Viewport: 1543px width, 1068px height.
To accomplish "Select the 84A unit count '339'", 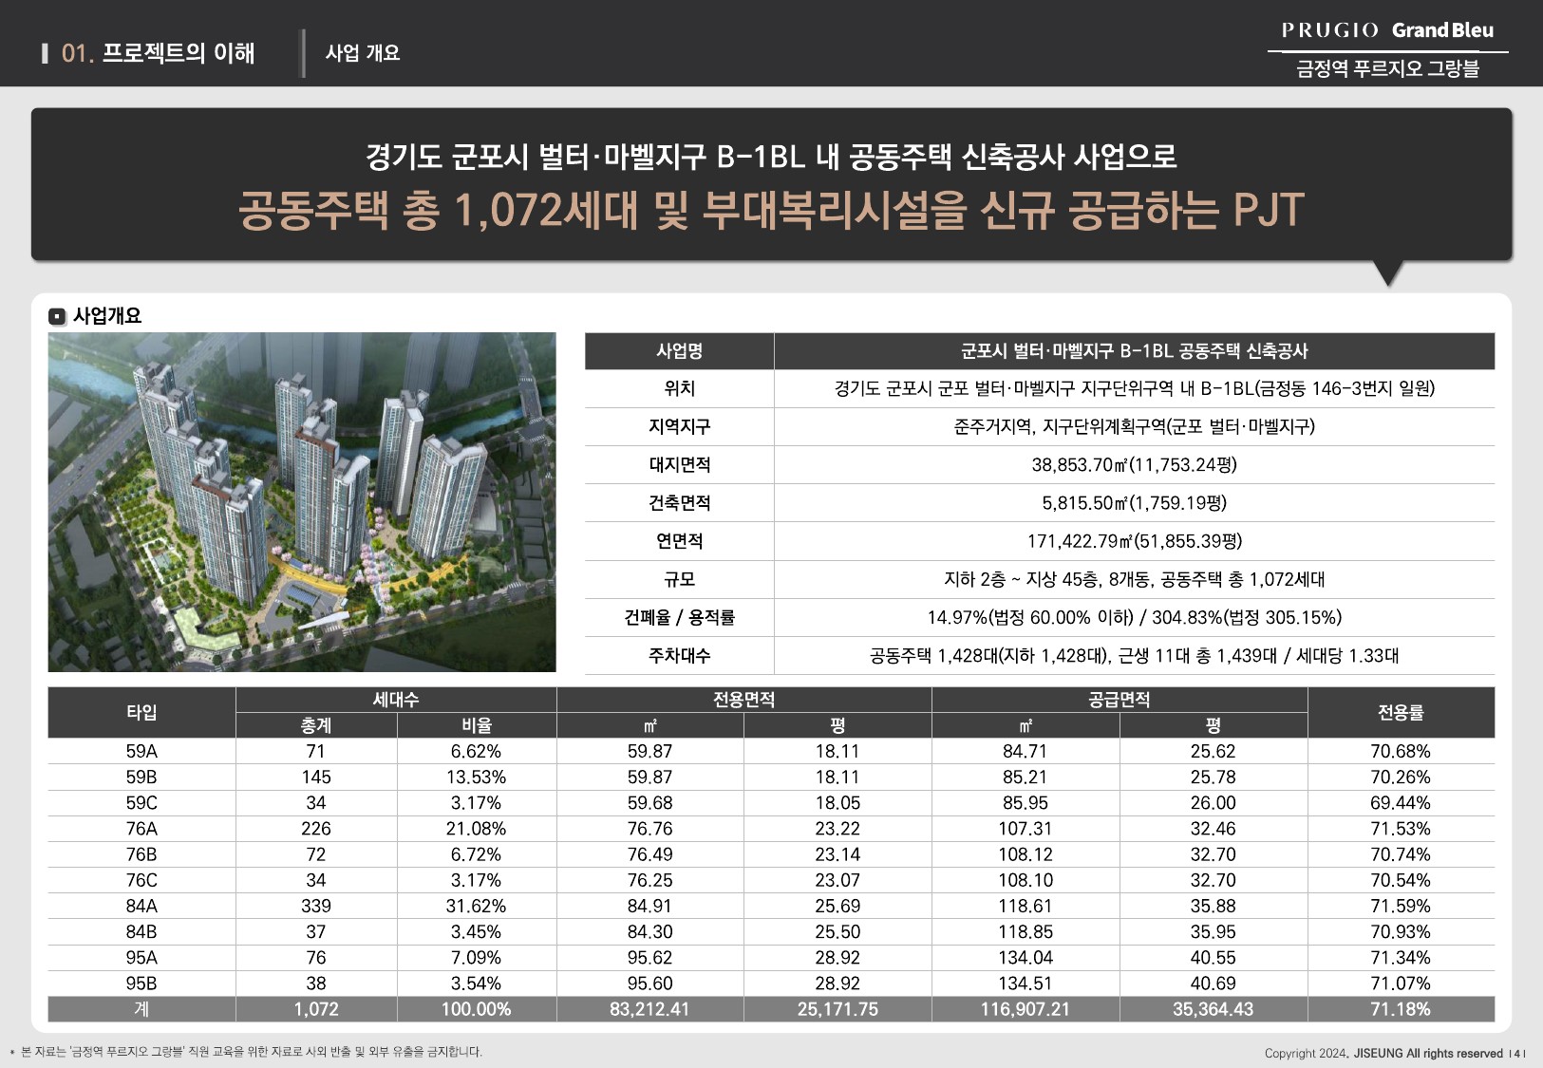I will (x=316, y=906).
